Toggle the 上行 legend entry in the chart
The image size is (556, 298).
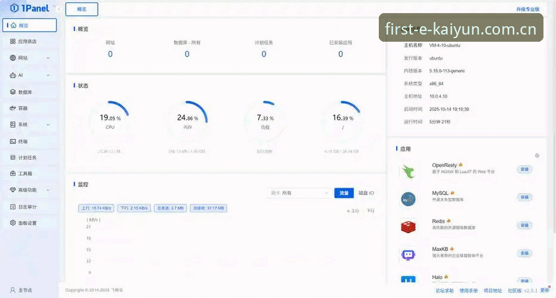[353, 211]
